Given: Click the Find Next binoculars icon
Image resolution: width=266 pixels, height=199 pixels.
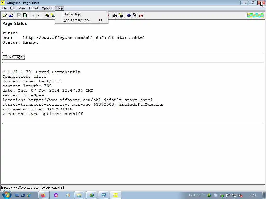Looking at the screenshot, I should tap(121, 16).
